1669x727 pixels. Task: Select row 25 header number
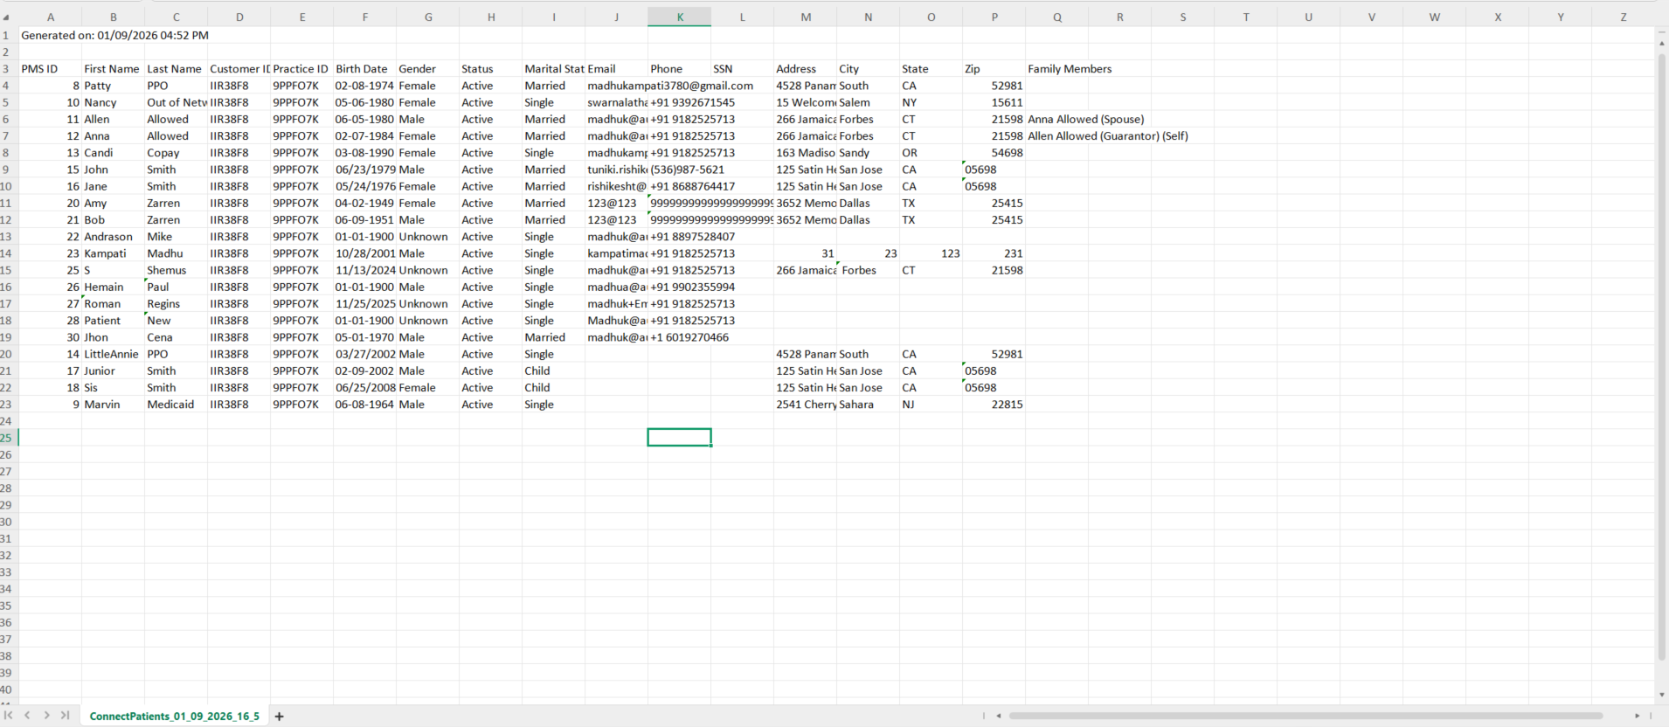pyautogui.click(x=6, y=438)
